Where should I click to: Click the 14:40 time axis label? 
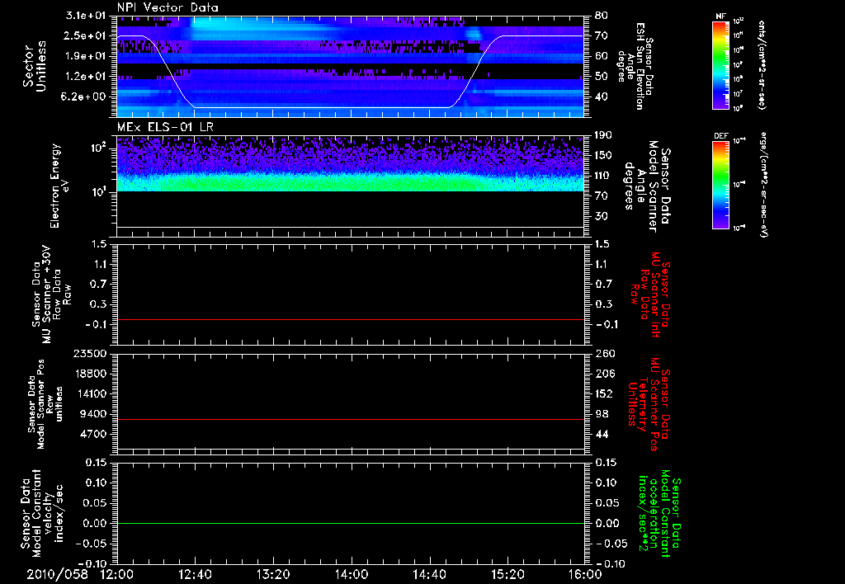[429, 574]
